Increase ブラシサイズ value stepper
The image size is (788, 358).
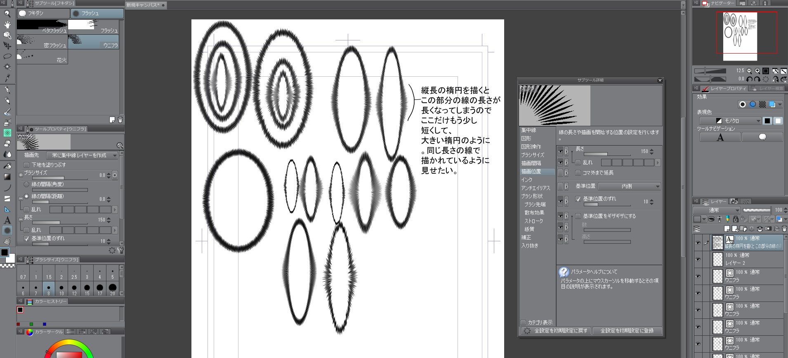[x=109, y=174]
